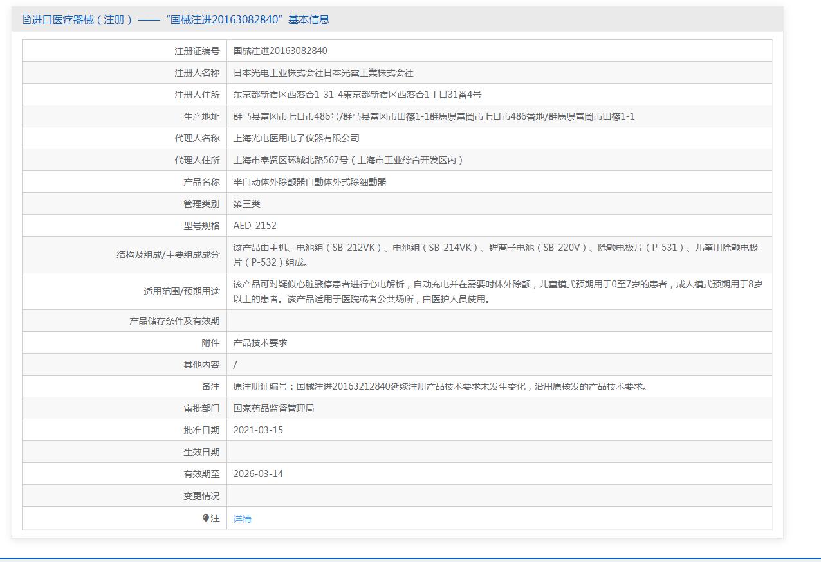Select agent name 上海光电医用电子仪器有限公司
The image size is (821, 562).
coord(296,138)
